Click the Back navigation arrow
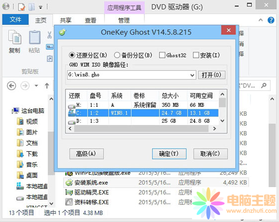This screenshot has height=222, width=279. [x=11, y=86]
